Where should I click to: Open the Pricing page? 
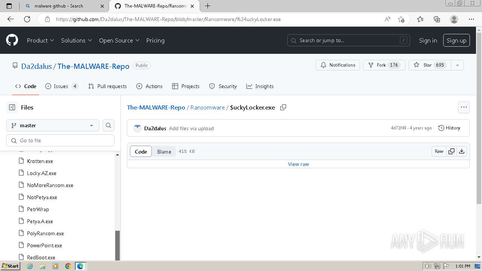pyautogui.click(x=155, y=40)
